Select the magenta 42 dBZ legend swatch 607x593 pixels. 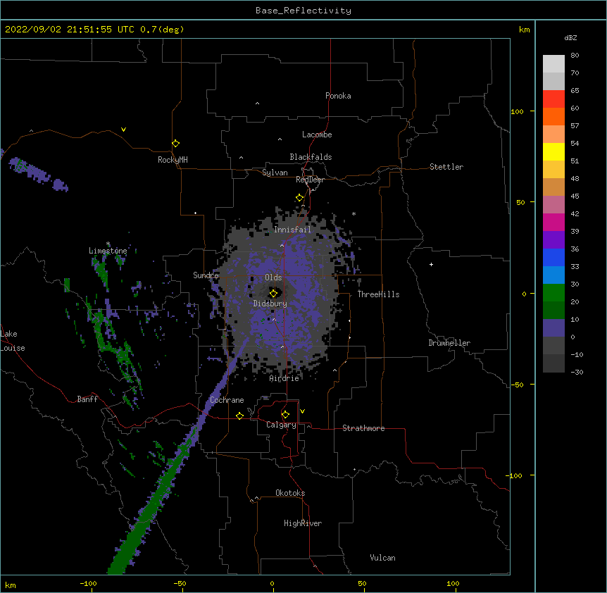(553, 222)
